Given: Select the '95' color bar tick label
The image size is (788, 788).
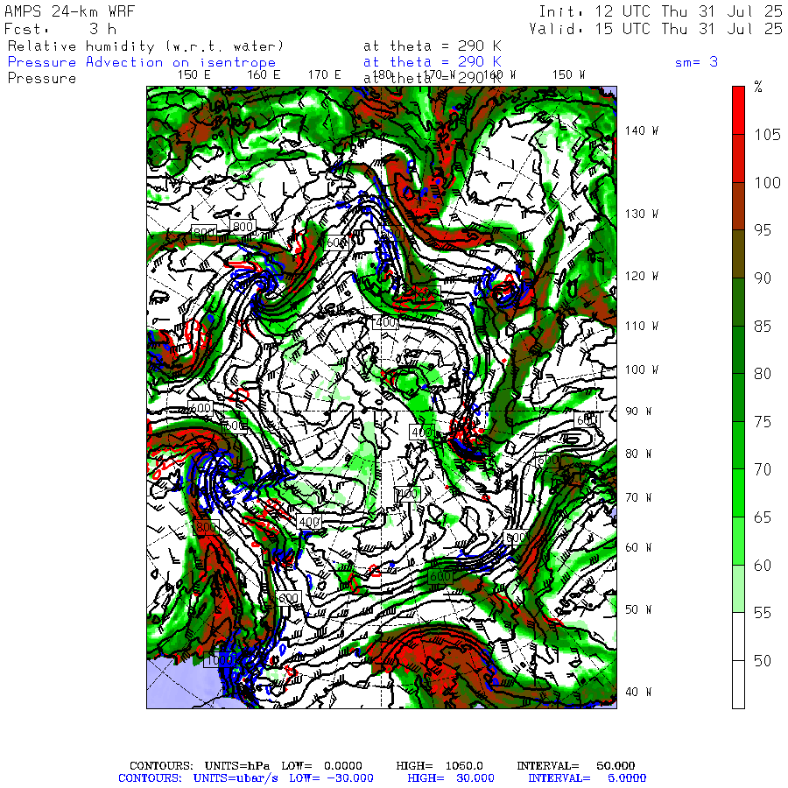Looking at the screenshot, I should tap(763, 230).
